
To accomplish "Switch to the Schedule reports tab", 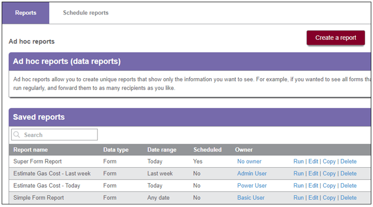I will (x=85, y=13).
